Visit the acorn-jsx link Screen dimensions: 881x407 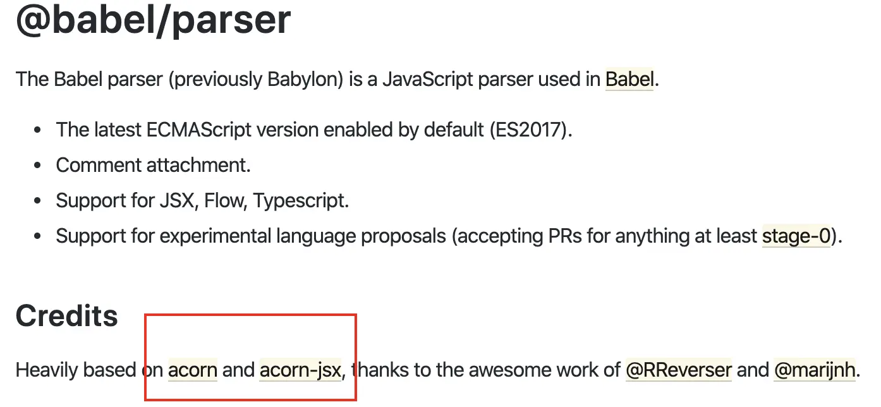(x=300, y=370)
